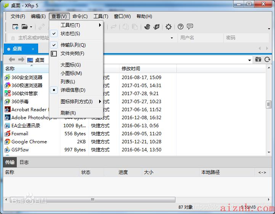Open the 工具(T) menu
Viewport: 275px width, 214px height.
coord(101,16)
